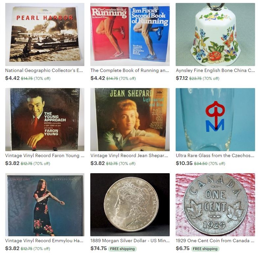Open the Emmylou Harris Evangeline album image
This screenshot has height=256, width=260.
(x=45, y=205)
